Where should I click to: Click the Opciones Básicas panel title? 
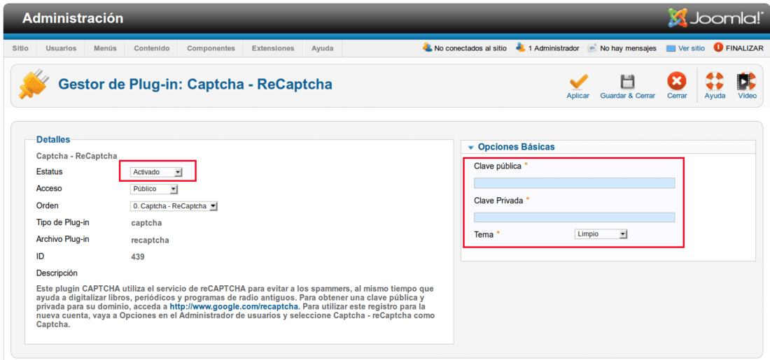[516, 147]
